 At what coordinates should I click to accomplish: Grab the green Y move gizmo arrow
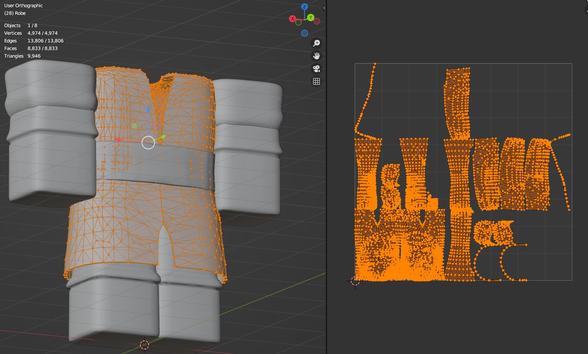click(163, 137)
